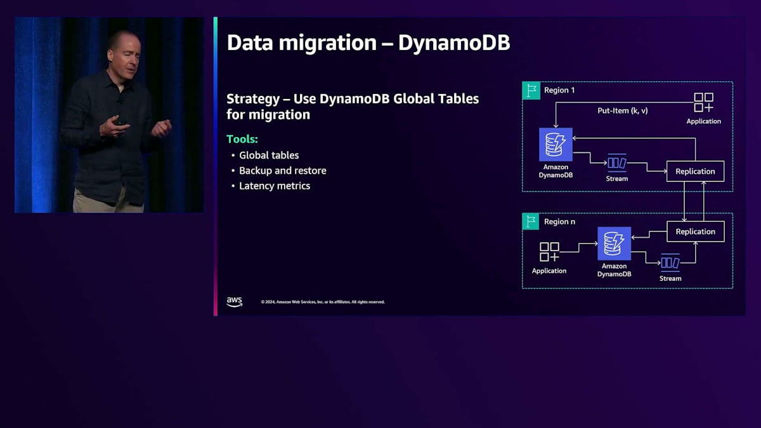Viewport: 761px width, 428px height.
Task: Click the Replication box in Region 1
Action: click(695, 171)
